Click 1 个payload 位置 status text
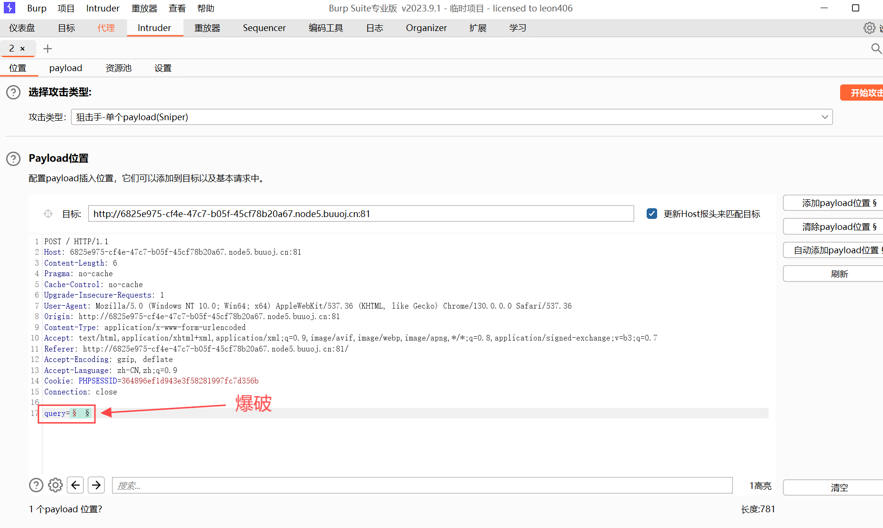The height and width of the screenshot is (528, 883). click(65, 509)
